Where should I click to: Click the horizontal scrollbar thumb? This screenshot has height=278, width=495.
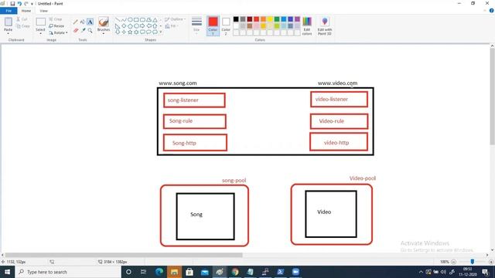click(124, 255)
